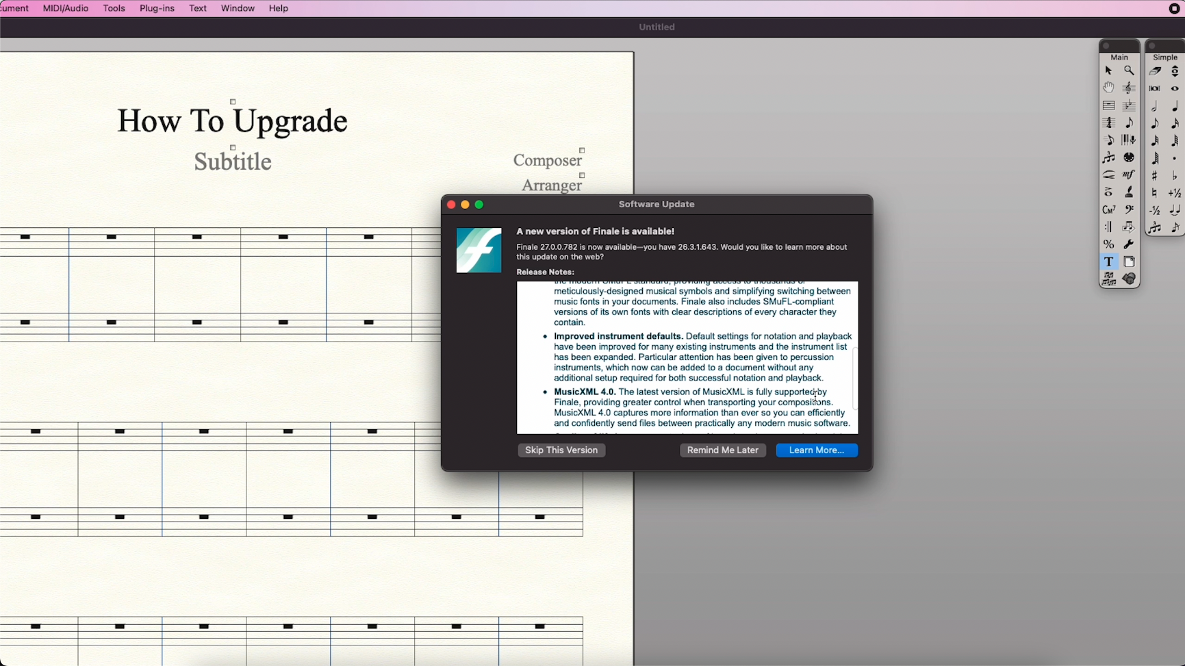Select the Smart Shape tool
The height and width of the screenshot is (666, 1185).
(x=1108, y=175)
